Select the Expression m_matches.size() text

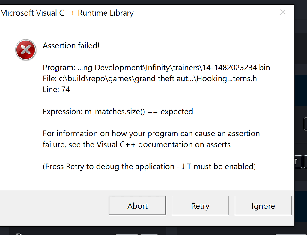(x=117, y=111)
